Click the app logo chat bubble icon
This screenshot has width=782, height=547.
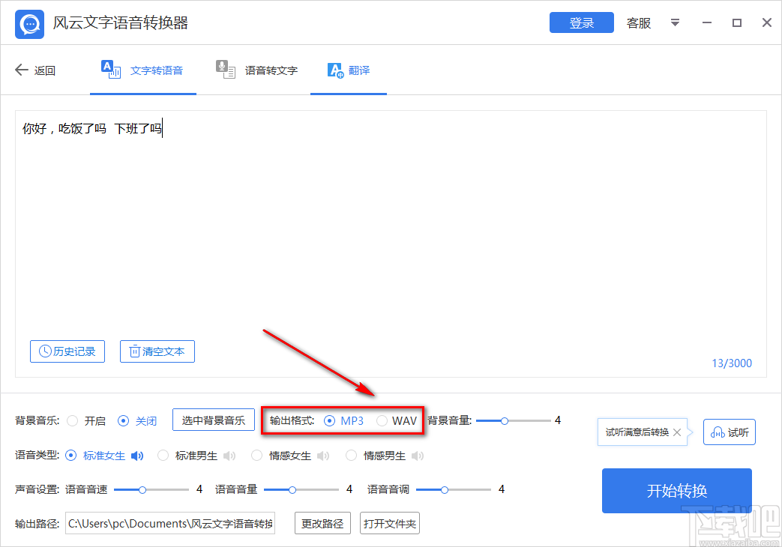click(28, 23)
